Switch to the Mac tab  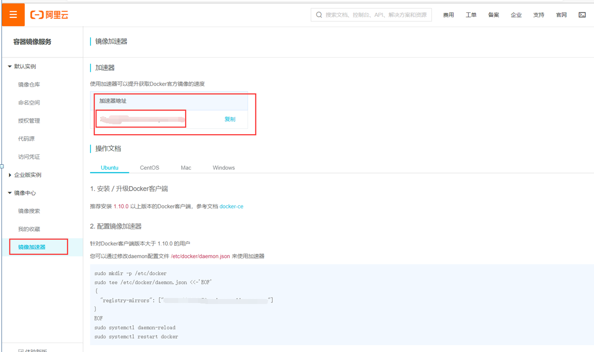click(186, 168)
